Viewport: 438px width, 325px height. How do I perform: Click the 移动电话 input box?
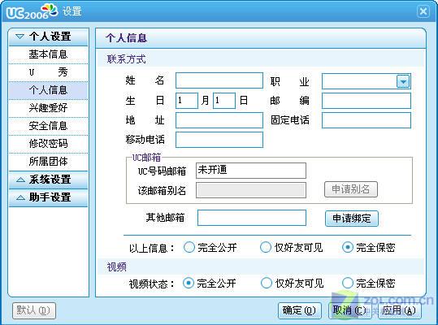[x=219, y=140]
